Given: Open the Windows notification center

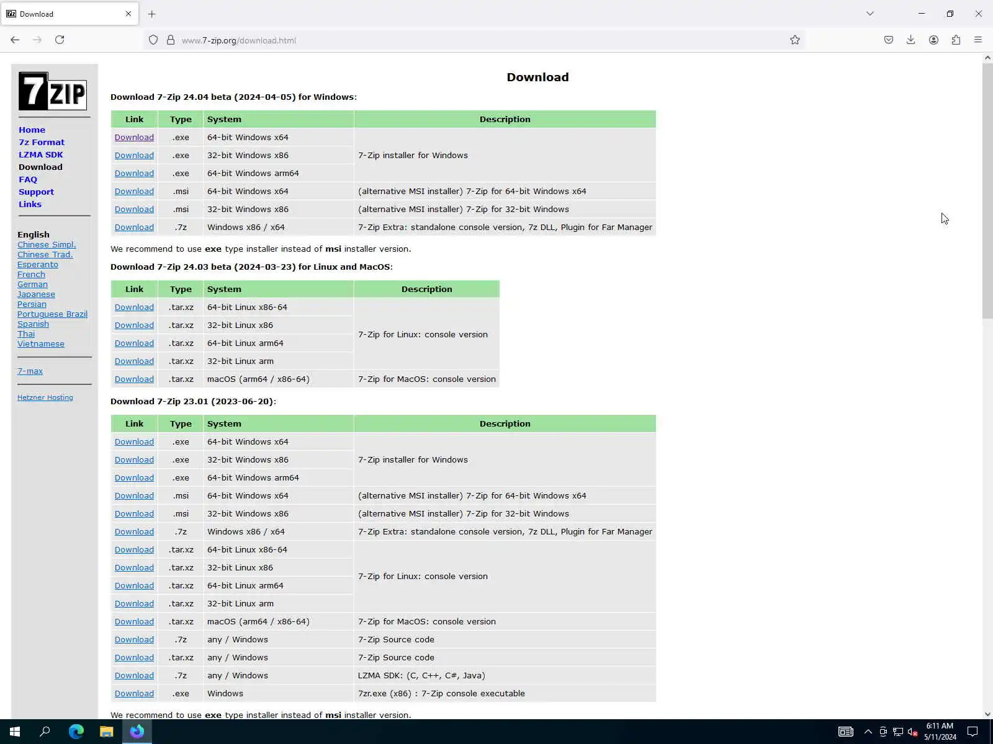Looking at the screenshot, I should tap(973, 732).
